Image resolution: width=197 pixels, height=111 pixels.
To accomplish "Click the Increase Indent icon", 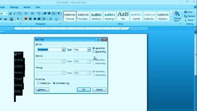I will click(x=49, y=14).
